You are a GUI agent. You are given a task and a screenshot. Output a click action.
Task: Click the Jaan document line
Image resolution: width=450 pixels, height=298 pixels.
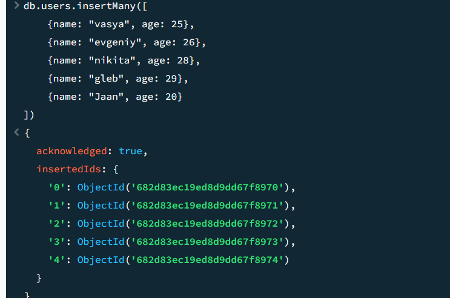point(115,97)
